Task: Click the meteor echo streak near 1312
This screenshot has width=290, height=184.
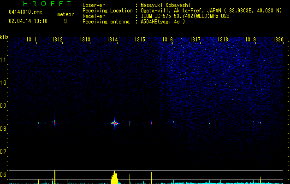Action: tap(54, 122)
